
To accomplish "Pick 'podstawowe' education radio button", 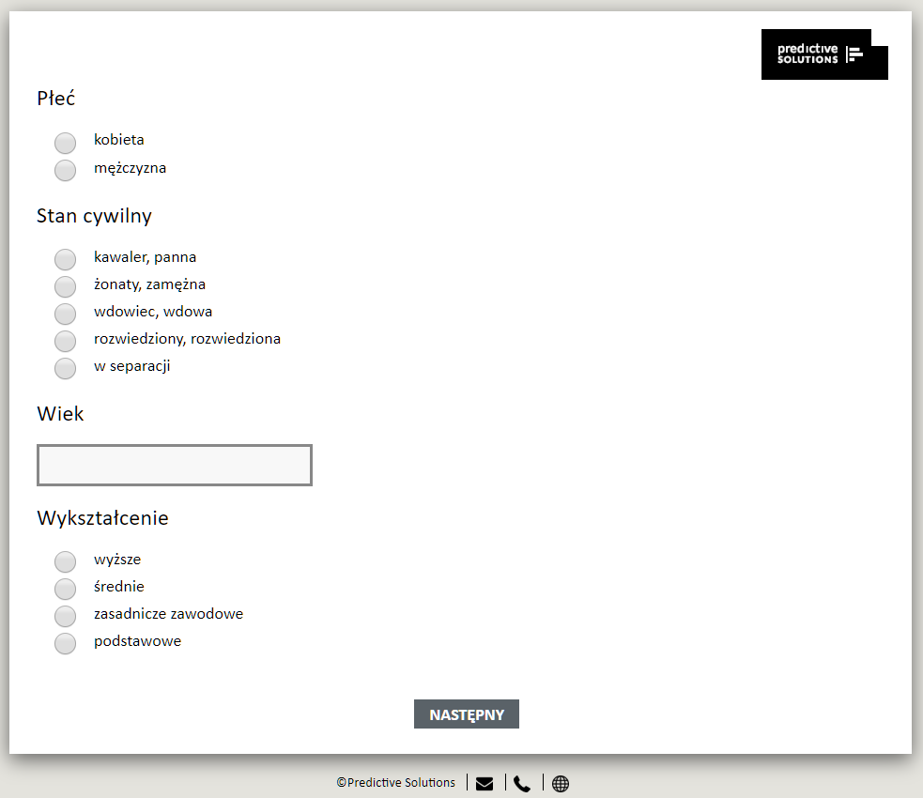I will click(65, 643).
